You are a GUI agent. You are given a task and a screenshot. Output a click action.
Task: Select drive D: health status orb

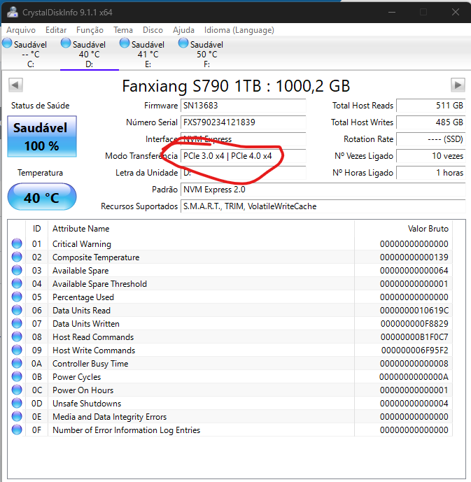(66, 43)
